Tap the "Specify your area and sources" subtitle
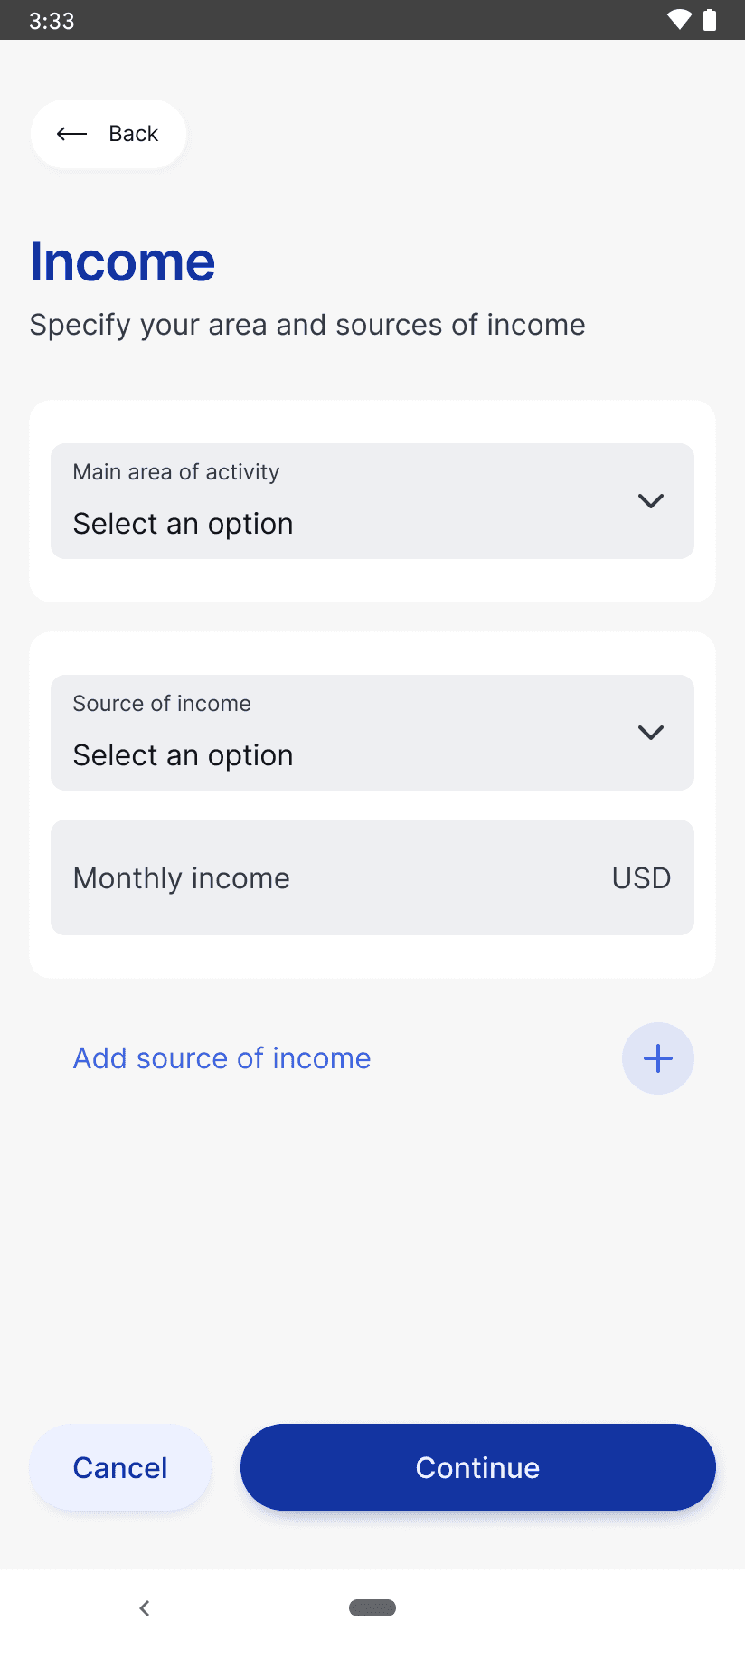The height and width of the screenshot is (1659, 745). 307,325
